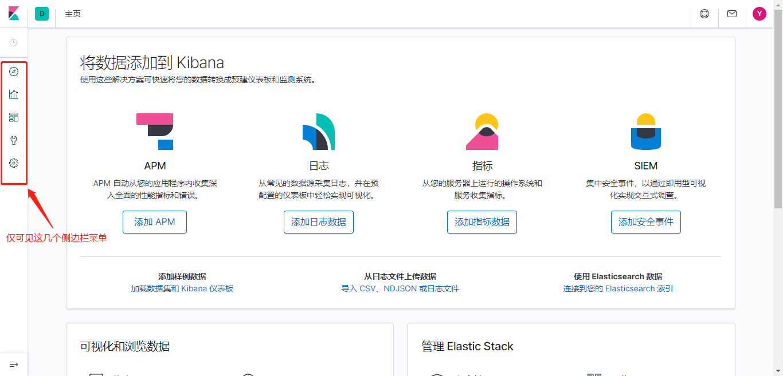The height and width of the screenshot is (376, 783).
Task: Click the 使用 Elasticsearch 数据 heading
Action: pos(618,276)
